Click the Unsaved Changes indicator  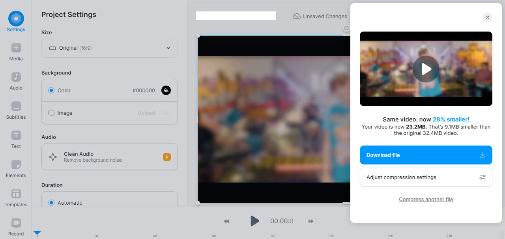(320, 16)
